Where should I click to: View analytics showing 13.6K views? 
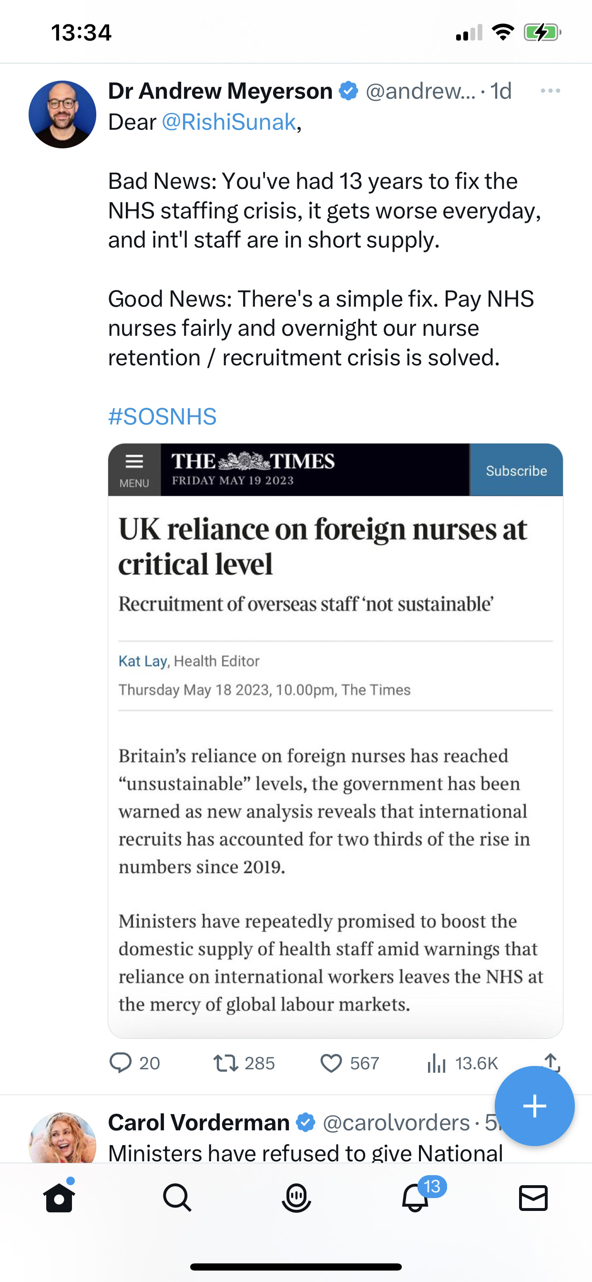436,1063
